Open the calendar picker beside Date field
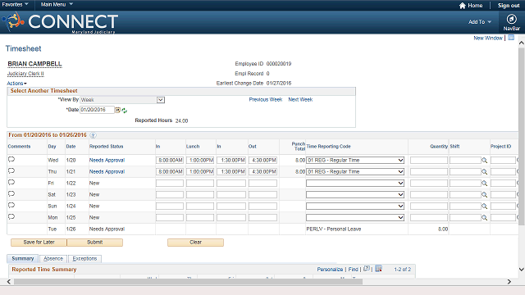The image size is (525, 295). pyautogui.click(x=118, y=110)
